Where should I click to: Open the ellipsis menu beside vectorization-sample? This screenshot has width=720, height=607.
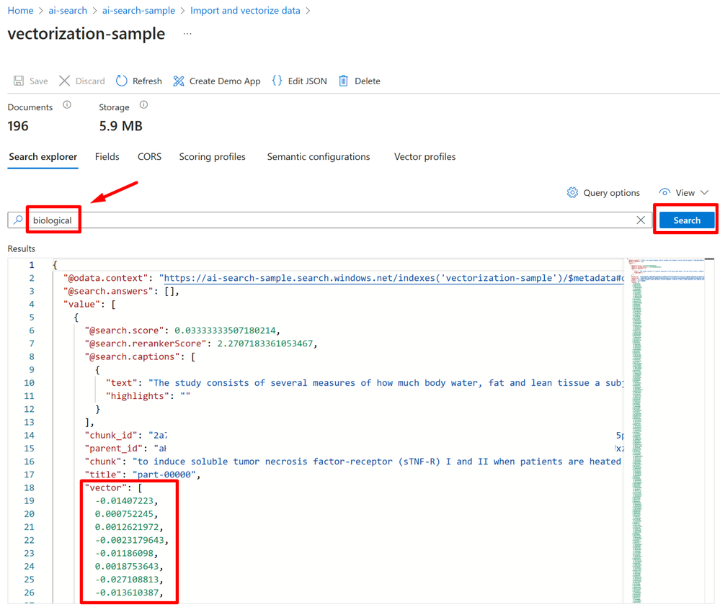point(187,34)
